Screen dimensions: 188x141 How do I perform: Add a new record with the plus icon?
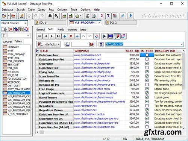pos(65,36)
